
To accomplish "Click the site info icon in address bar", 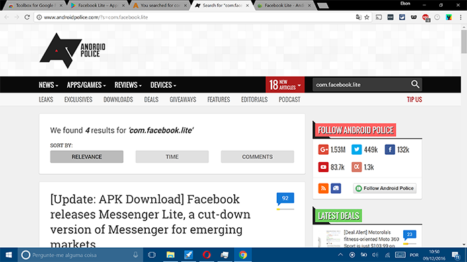I will pos(39,17).
